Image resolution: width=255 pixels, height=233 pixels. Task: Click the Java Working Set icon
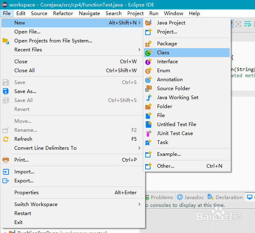tap(149, 98)
